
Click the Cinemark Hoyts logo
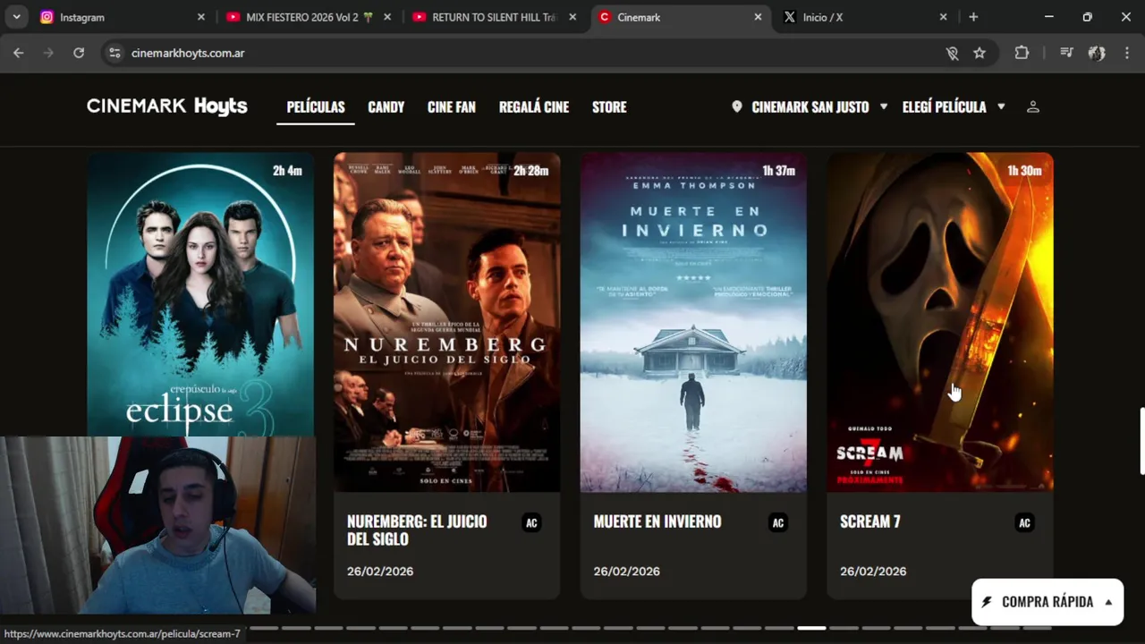click(x=167, y=106)
